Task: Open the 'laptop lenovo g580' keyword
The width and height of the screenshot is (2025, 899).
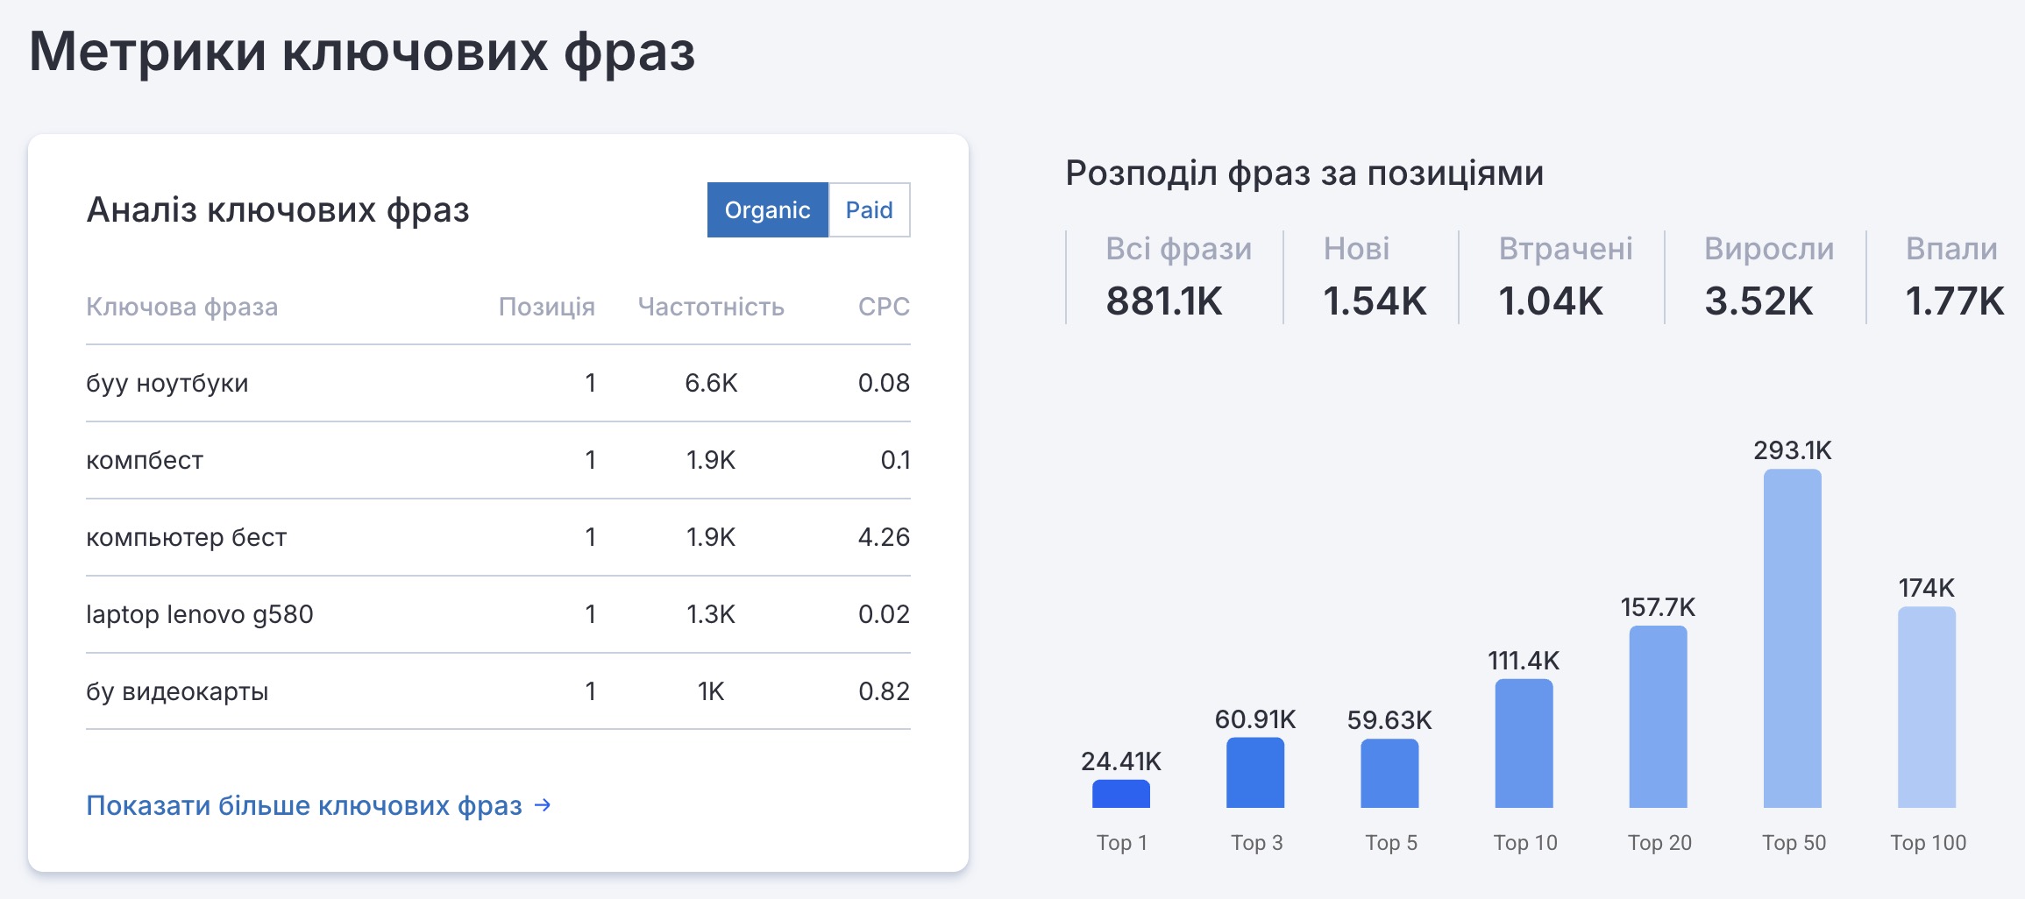Action: point(199,614)
